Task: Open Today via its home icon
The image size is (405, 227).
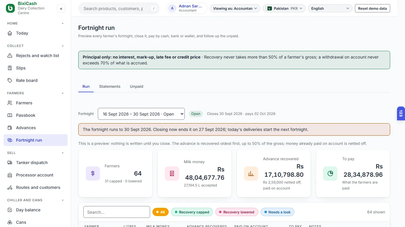Action: 10,33
